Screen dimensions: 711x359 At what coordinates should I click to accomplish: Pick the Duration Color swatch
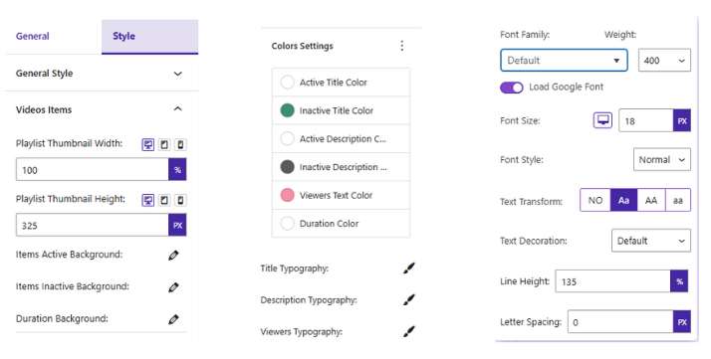tap(287, 223)
